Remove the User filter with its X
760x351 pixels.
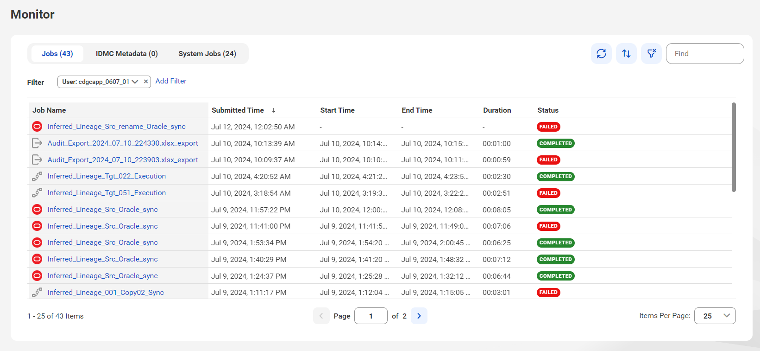pyautogui.click(x=146, y=82)
